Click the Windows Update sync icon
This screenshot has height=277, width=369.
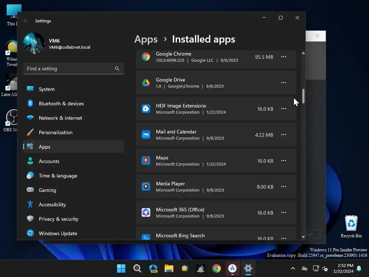[x=30, y=233]
